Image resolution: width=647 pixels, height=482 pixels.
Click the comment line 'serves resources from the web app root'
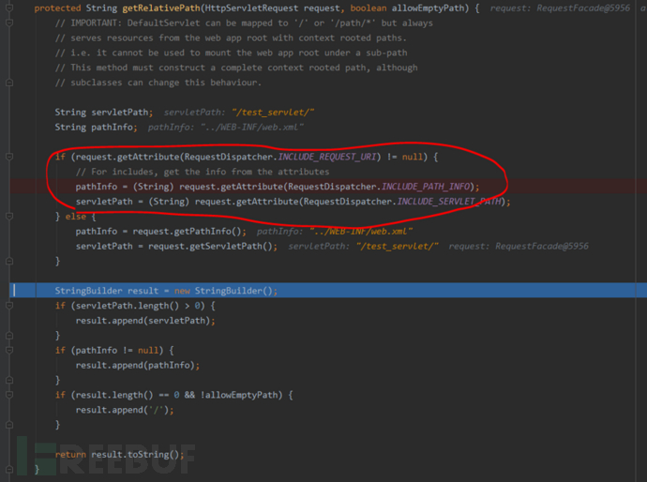(231, 38)
